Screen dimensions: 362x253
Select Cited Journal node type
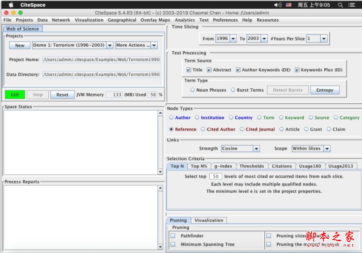(x=242, y=129)
